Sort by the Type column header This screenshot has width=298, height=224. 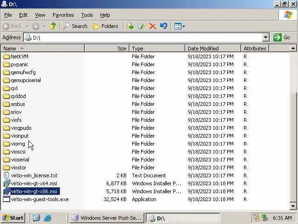pyautogui.click(x=157, y=49)
